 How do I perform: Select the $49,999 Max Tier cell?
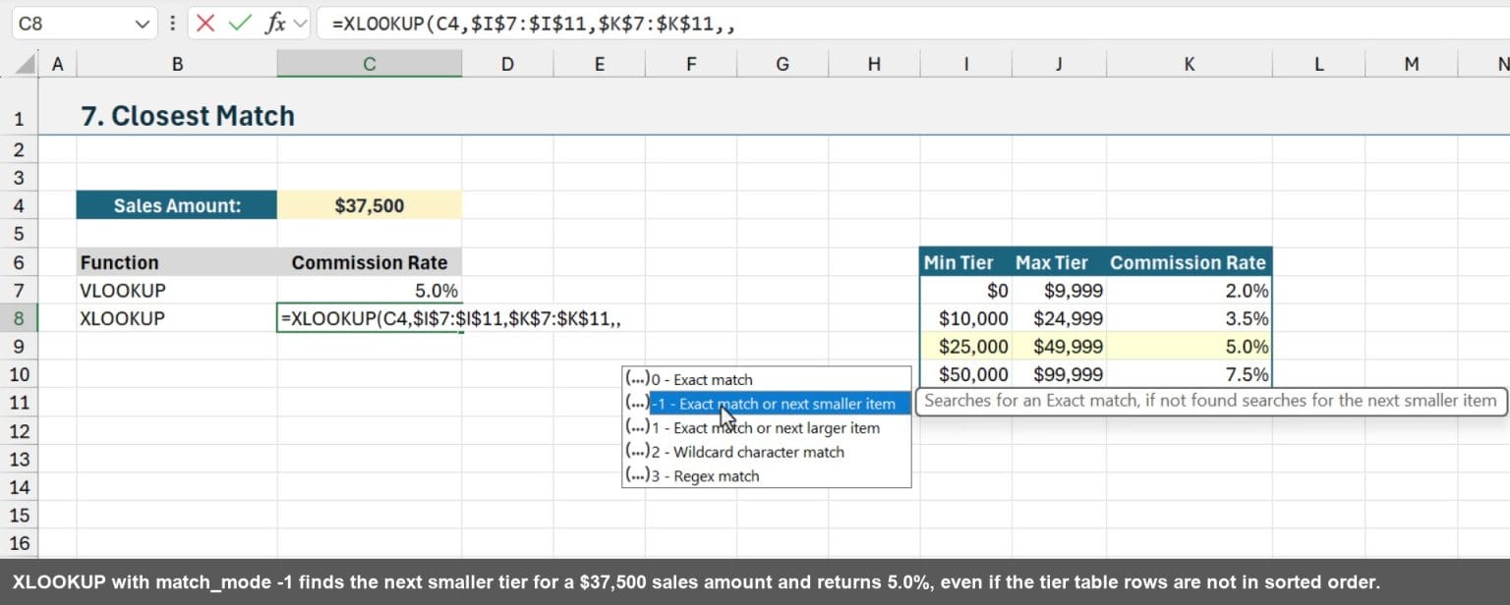click(1058, 347)
